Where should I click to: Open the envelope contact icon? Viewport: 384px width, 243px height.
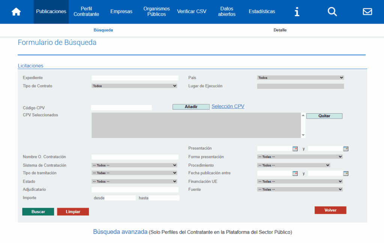coord(367,12)
